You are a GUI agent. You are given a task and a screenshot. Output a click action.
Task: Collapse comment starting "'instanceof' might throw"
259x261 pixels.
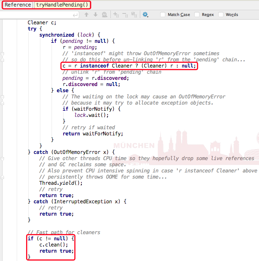2,54
